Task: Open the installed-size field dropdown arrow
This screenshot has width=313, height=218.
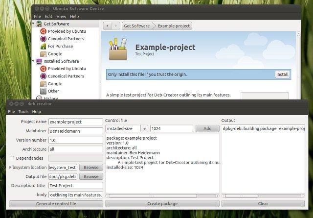Action: [144, 129]
